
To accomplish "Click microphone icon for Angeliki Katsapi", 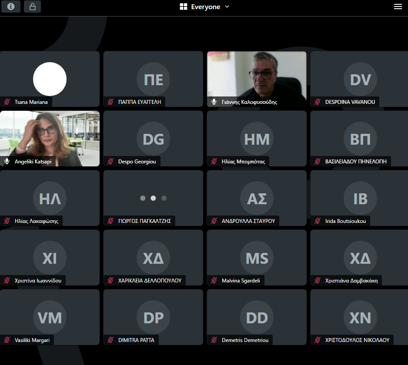I will 7,161.
